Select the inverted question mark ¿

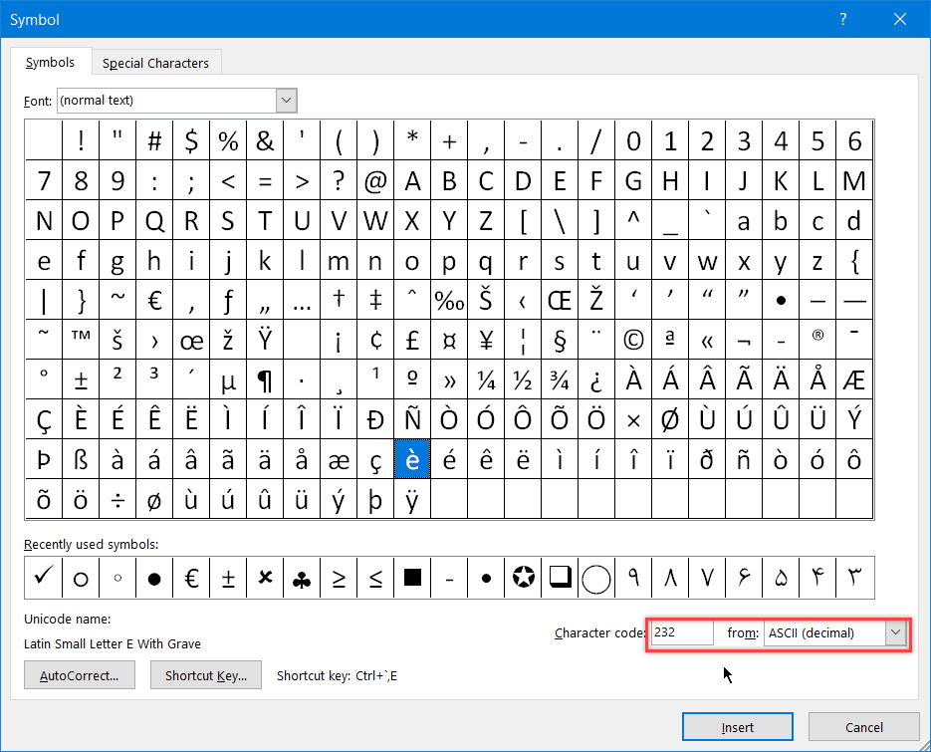pos(596,379)
